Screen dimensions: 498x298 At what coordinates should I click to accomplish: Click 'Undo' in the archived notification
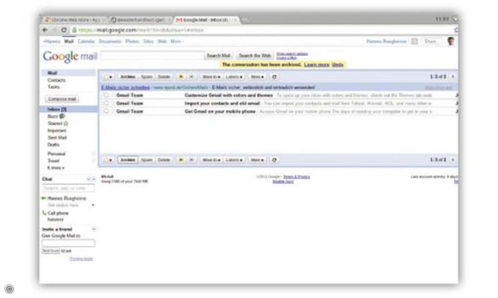coord(337,65)
